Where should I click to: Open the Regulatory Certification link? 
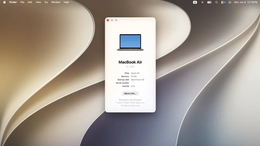tap(130, 100)
